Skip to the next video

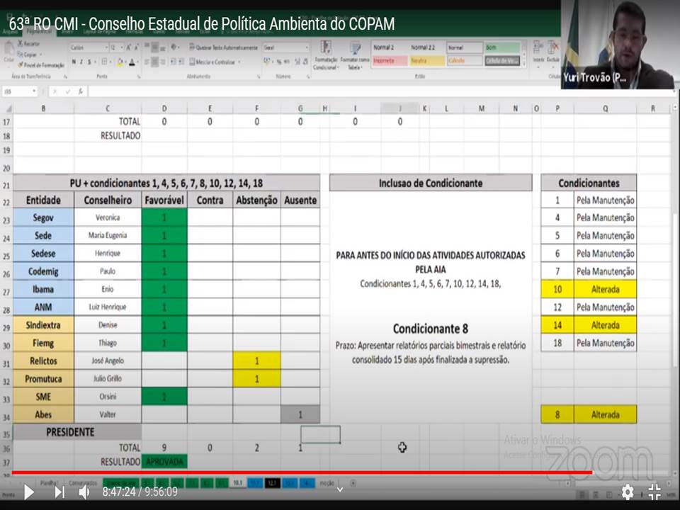pos(59,492)
